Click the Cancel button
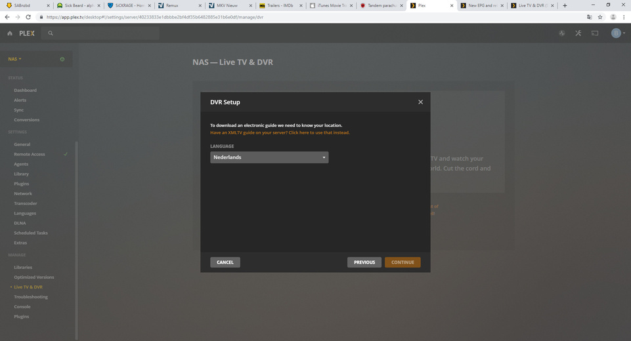This screenshot has width=631, height=341. tap(225, 262)
